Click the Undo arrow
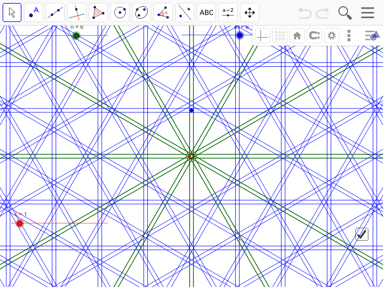This screenshot has height=288, width=384. coord(305,13)
